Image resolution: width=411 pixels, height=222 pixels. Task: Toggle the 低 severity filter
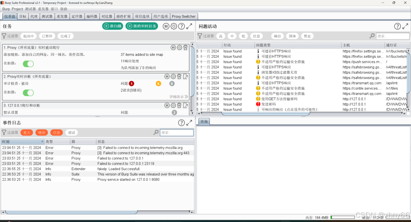click(243, 36)
